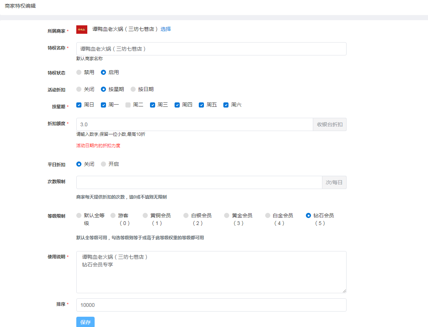Click the 次/每日 addon label
The width and height of the screenshot is (428, 327).
334,182
